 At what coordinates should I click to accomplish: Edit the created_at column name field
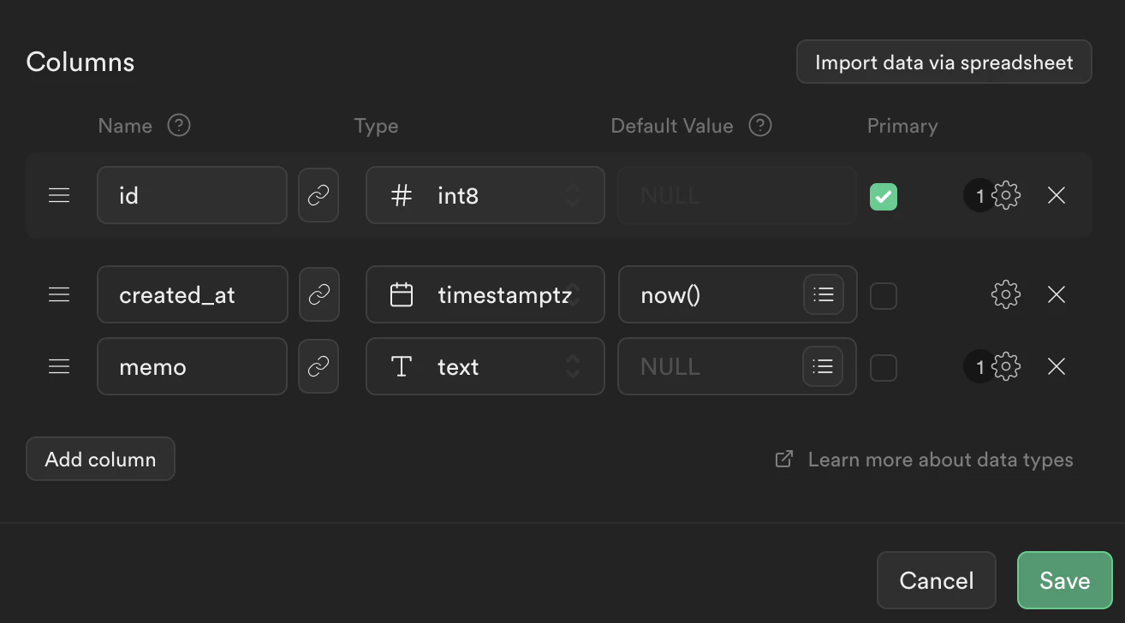pos(193,294)
